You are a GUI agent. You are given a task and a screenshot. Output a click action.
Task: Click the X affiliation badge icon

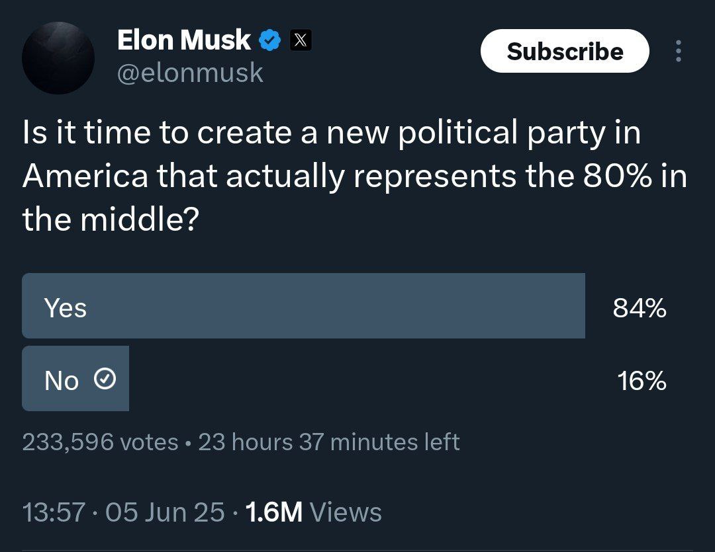coord(300,41)
